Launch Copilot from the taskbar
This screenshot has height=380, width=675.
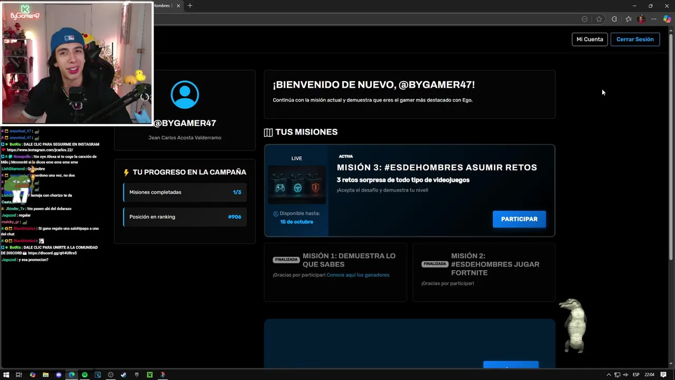coord(32,375)
